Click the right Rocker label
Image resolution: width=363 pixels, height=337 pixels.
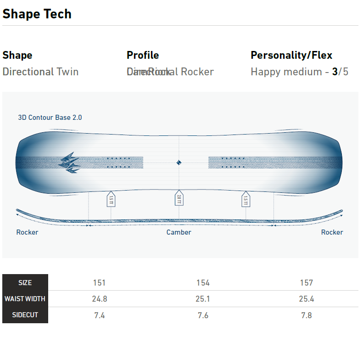pos(332,232)
